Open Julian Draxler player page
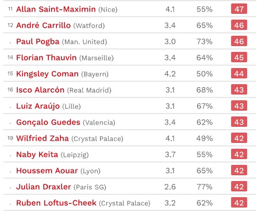Viewport: 258px width, 211px height. [x=44, y=187]
